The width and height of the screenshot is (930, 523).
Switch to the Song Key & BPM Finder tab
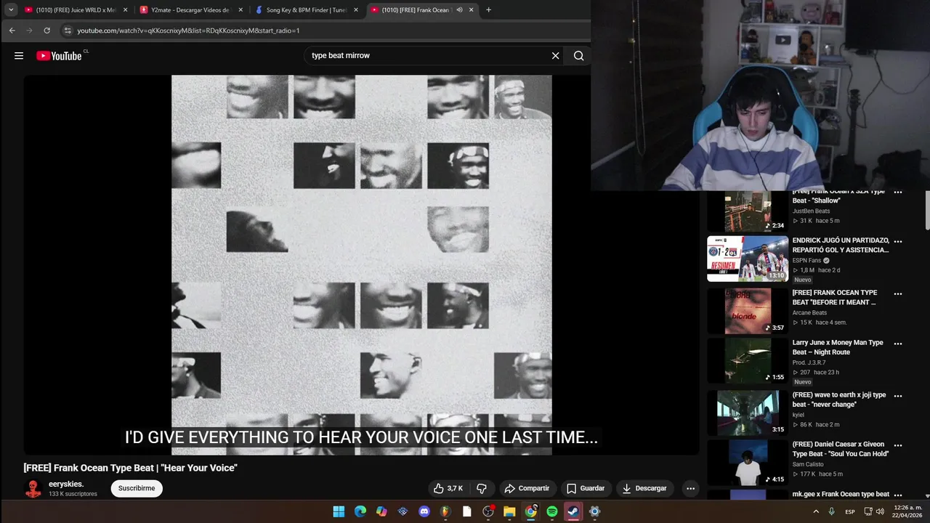[306, 9]
